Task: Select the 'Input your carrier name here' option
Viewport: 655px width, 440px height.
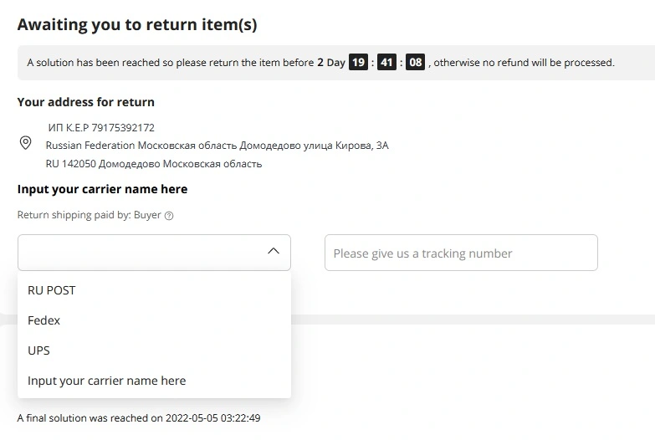Action: click(154, 381)
